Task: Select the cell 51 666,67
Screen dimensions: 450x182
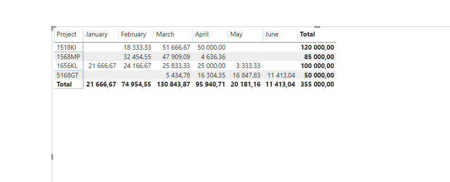Action: (176, 47)
